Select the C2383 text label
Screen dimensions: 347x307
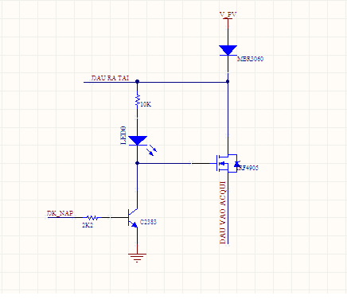tap(148, 222)
